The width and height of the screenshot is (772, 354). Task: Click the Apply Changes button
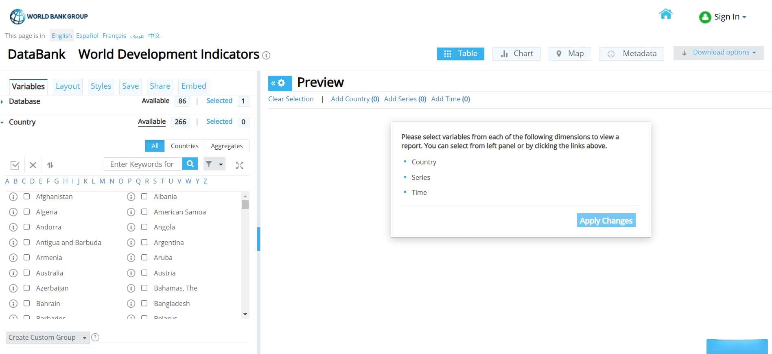click(x=606, y=221)
